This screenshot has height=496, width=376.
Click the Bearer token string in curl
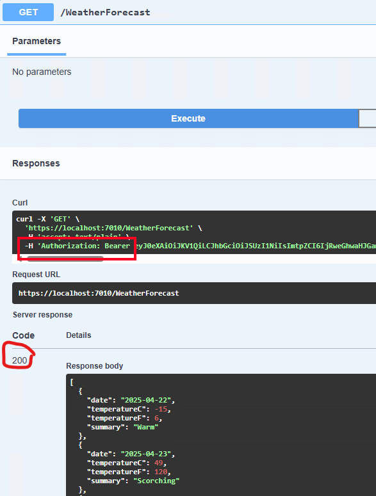click(x=256, y=246)
